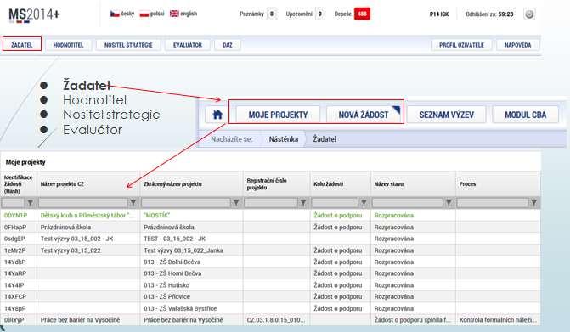Click the power logout icon
Screen dimensions: 570x332
coord(529,14)
